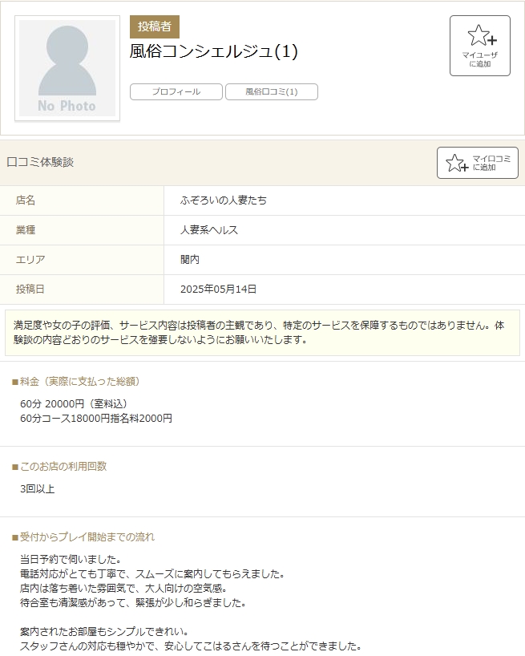
Task: Click the star icon for マイ口コミに追加
Action: [x=457, y=163]
